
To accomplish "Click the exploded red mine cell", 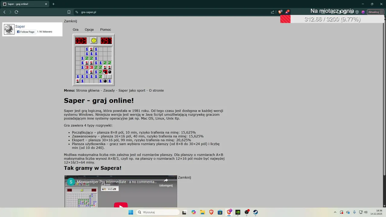I will [x=105, y=72].
